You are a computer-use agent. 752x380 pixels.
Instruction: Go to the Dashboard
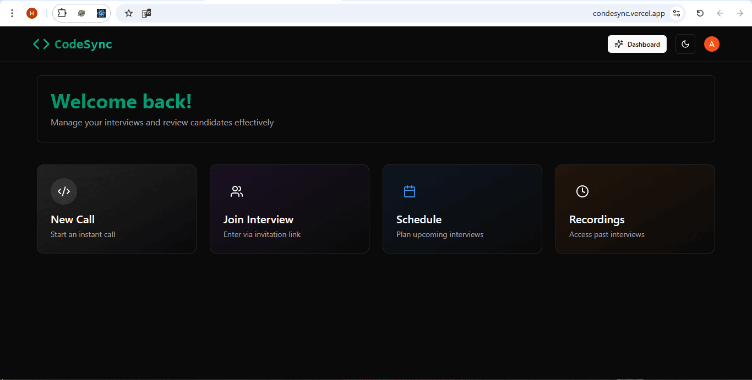[637, 44]
